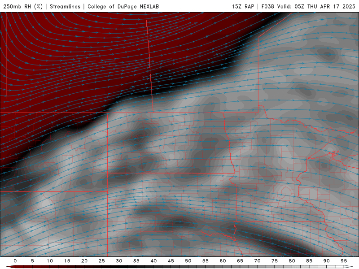
Task: Click the "60" color scale label
Action: point(223,261)
